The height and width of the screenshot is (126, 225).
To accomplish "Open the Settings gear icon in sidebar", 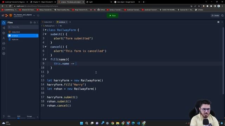I will pos(4,54).
